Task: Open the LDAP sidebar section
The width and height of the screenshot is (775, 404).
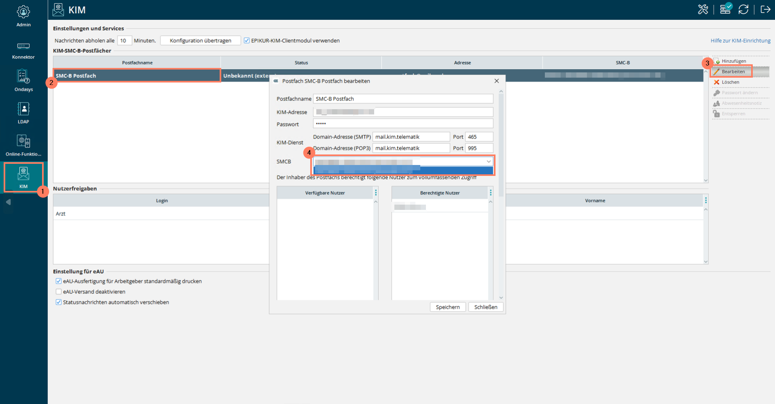Action: click(23, 113)
